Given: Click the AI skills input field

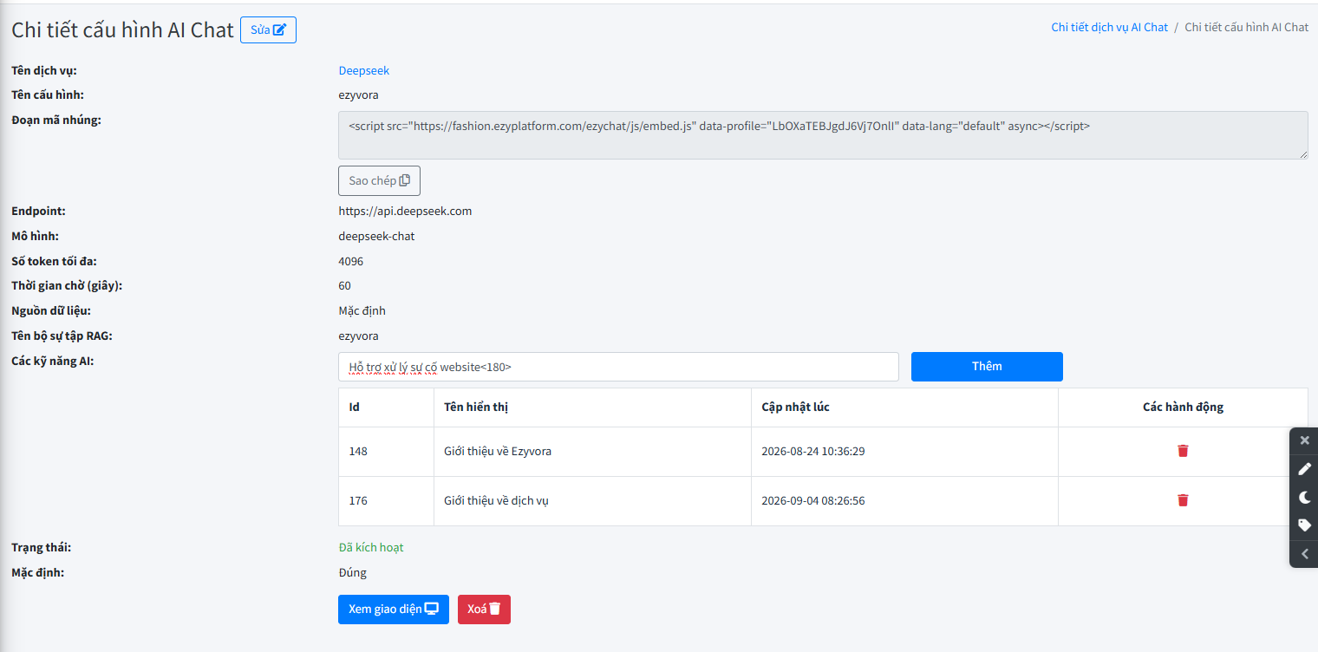Looking at the screenshot, I should click(618, 367).
